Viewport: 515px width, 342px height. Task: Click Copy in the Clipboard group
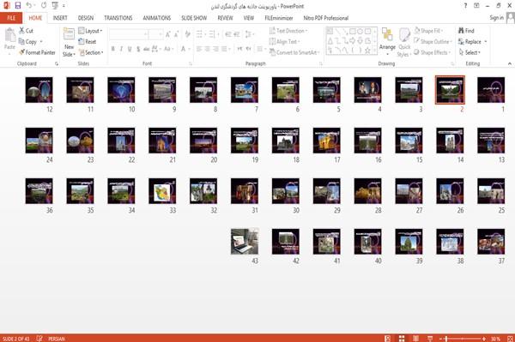27,42
